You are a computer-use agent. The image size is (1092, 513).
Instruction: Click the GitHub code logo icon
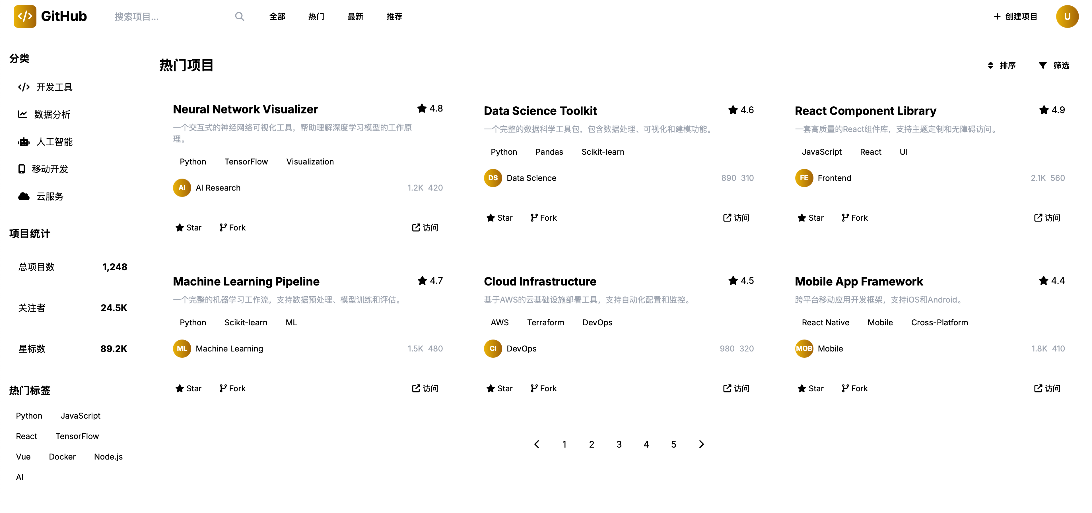click(x=25, y=16)
